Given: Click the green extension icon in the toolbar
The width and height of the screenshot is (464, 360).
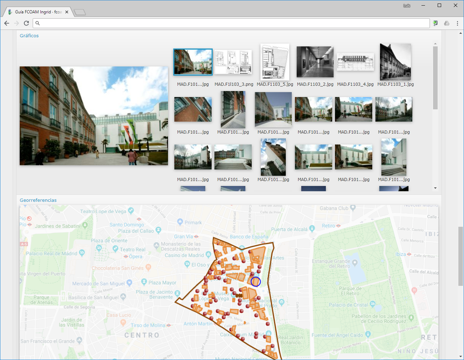Looking at the screenshot, I should tap(435, 23).
